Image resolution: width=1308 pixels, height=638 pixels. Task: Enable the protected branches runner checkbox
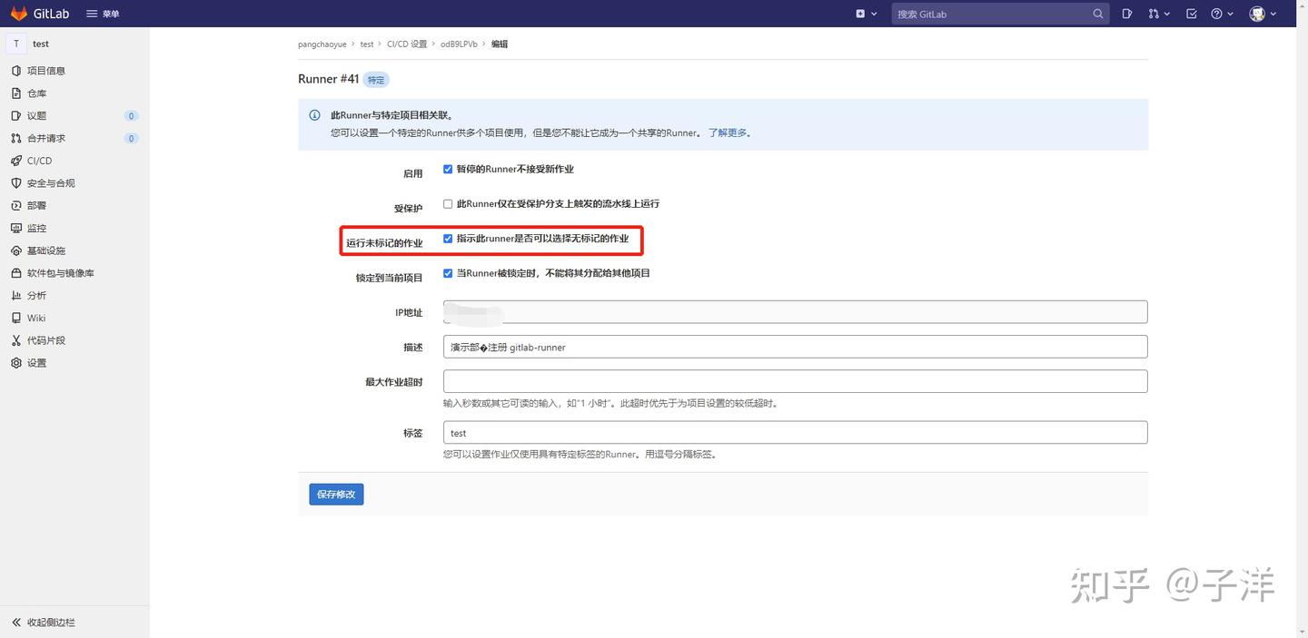click(x=448, y=203)
